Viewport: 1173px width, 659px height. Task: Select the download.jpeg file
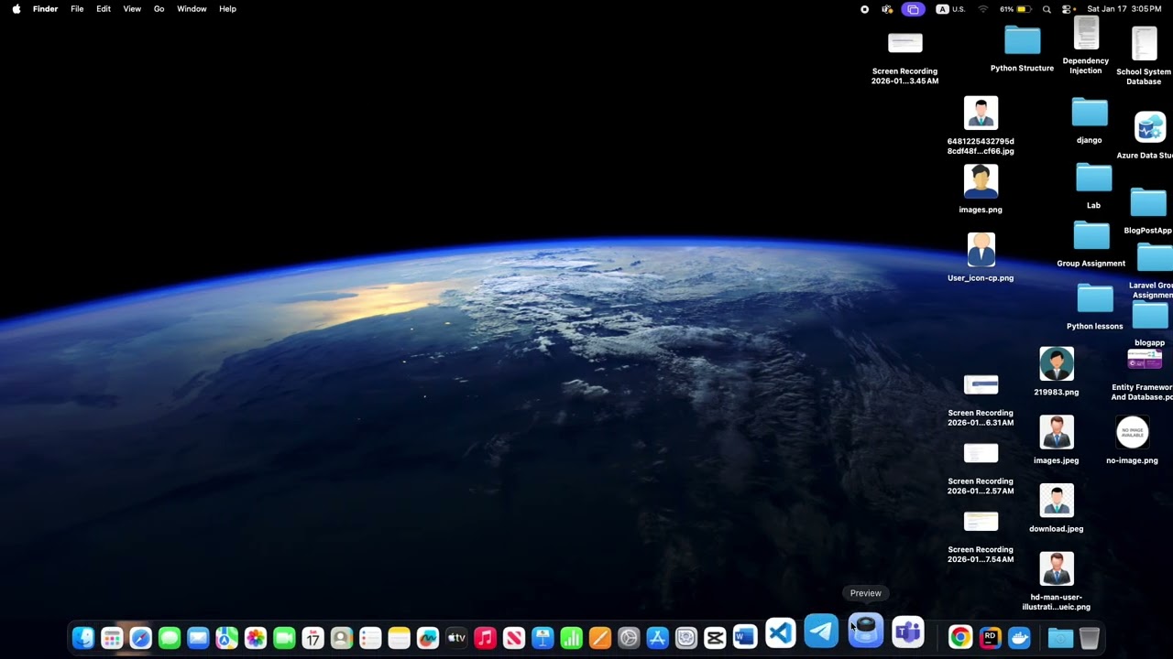tap(1057, 508)
